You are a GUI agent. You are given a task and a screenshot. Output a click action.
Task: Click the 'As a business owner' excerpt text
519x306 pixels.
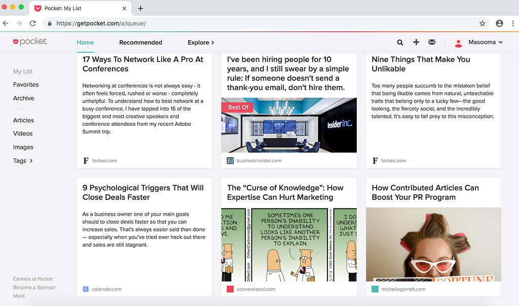point(144,229)
